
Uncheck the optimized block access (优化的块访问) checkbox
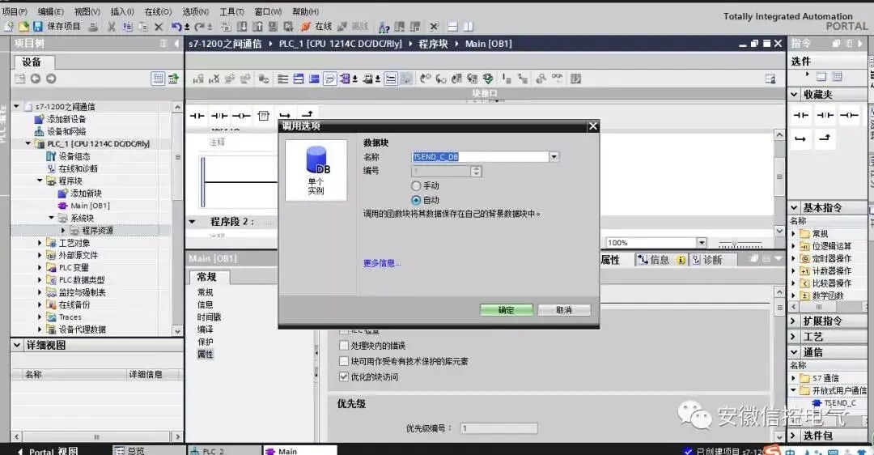(344, 377)
